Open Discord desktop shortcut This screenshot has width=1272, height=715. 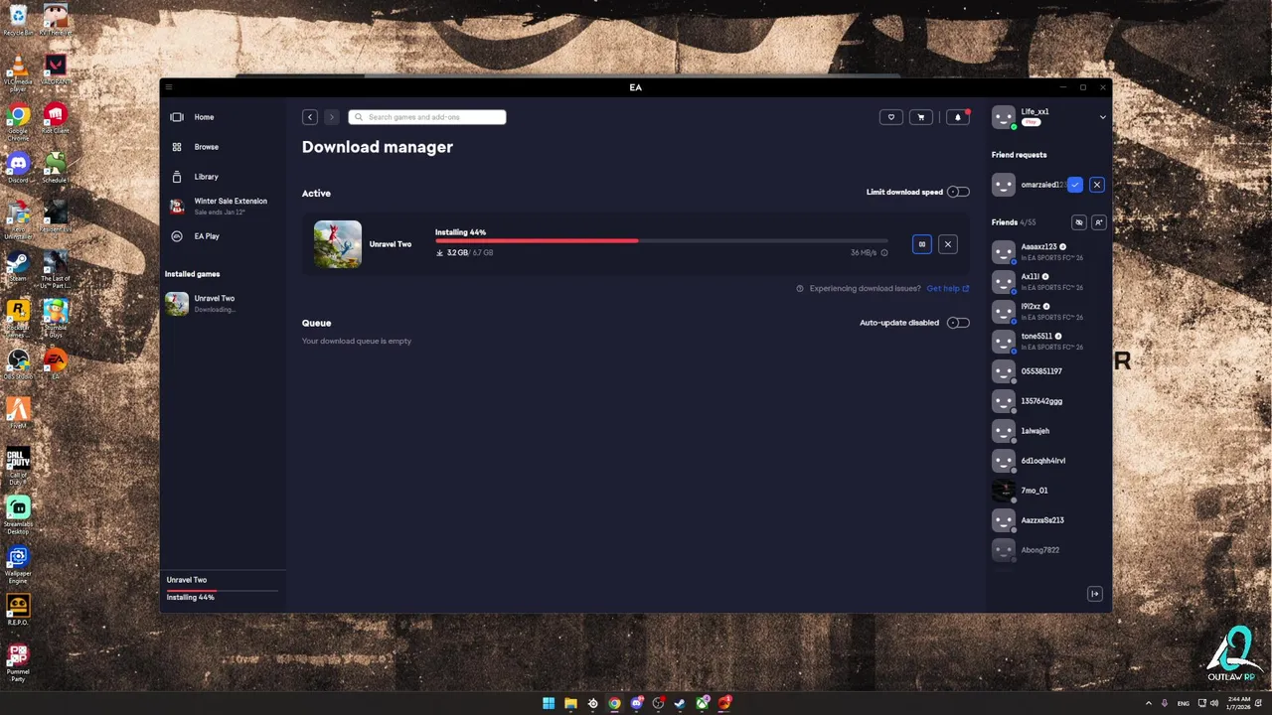point(18,167)
